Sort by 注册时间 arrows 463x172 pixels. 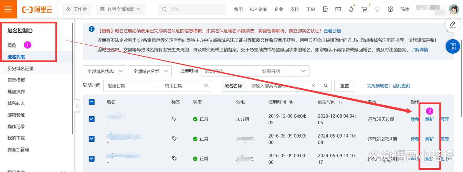(291, 102)
